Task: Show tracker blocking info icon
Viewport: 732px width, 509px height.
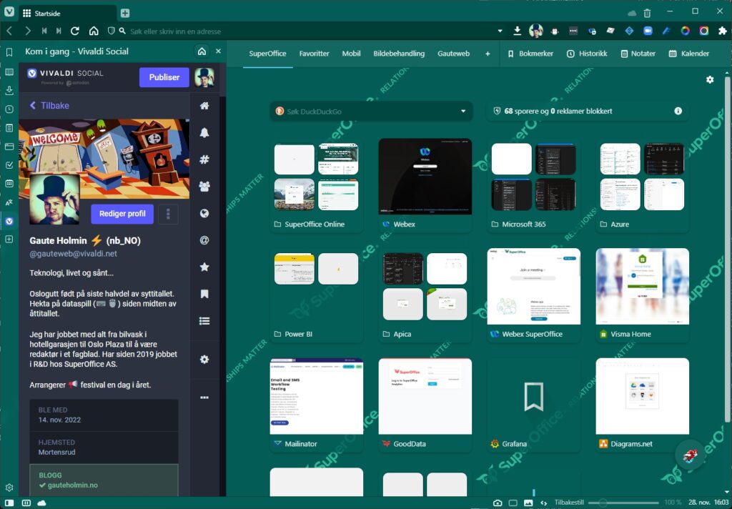Action: tap(678, 111)
